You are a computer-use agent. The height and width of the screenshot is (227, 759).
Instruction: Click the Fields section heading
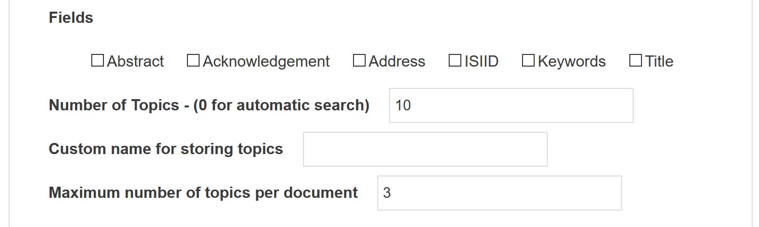[x=71, y=17]
